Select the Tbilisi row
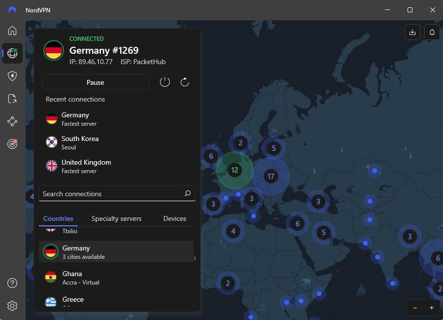 pos(116,231)
